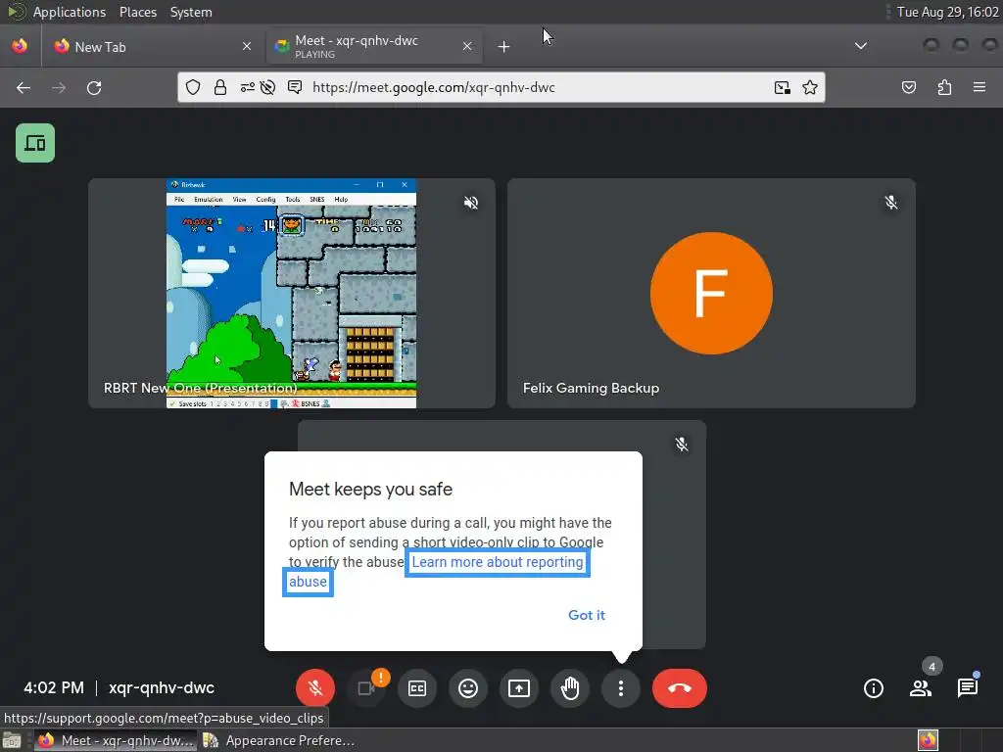This screenshot has height=752, width=1003.
Task: Click the muted speaker icon on RBRT presentation tile
Action: coord(471,203)
